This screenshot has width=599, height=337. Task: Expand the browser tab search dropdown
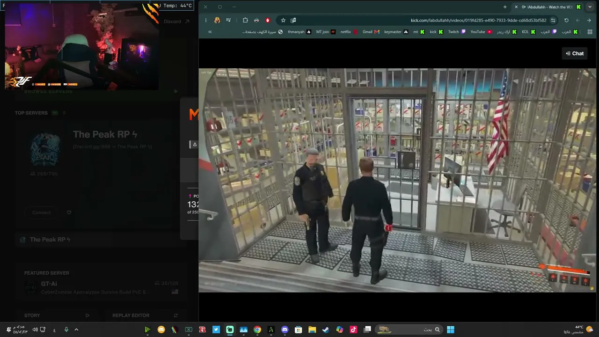click(590, 7)
